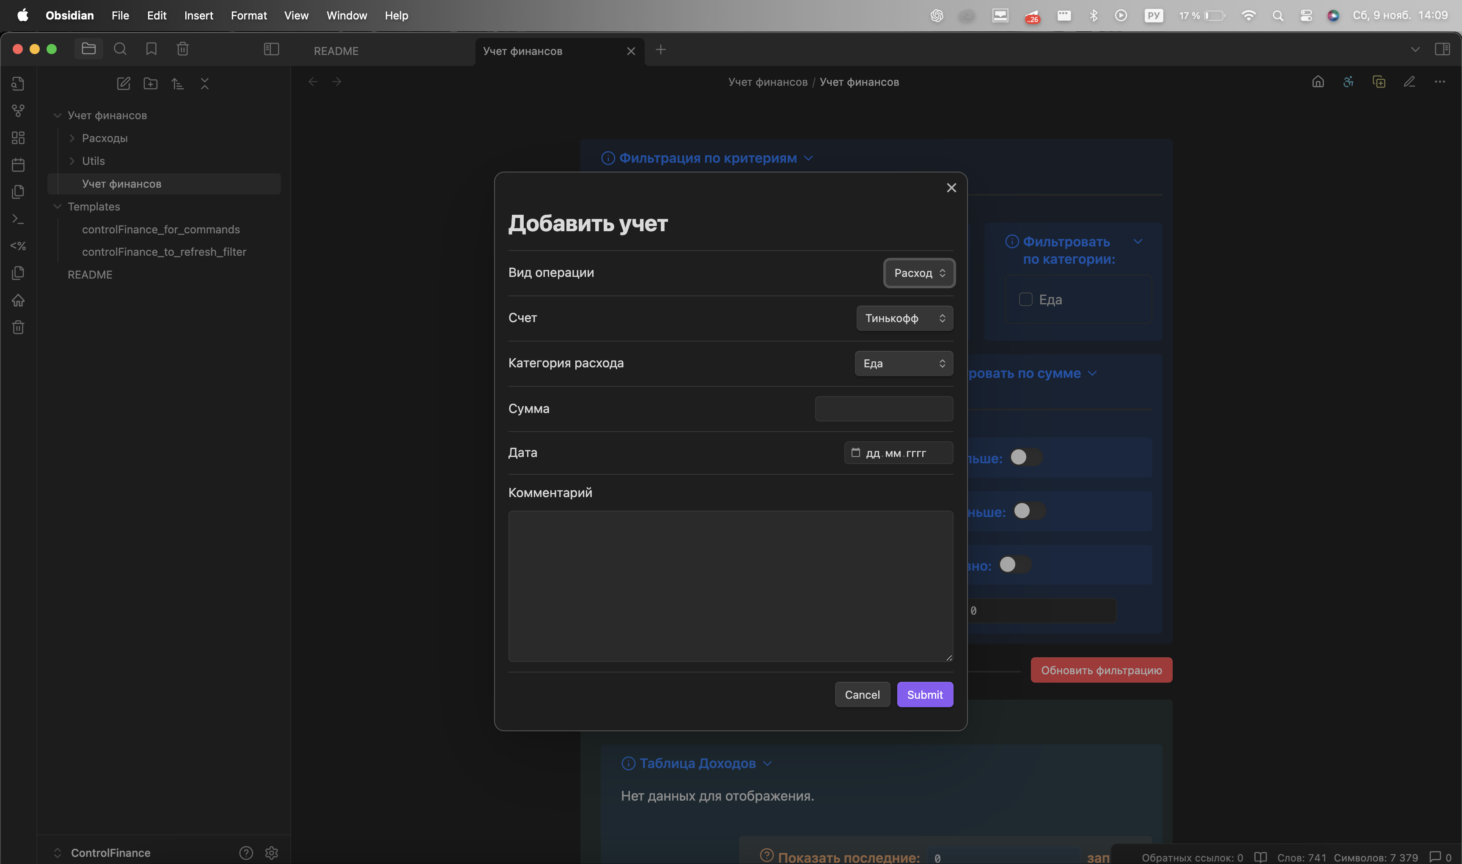Open the vault settings gear icon
This screenshot has width=1462, height=864.
point(272,853)
